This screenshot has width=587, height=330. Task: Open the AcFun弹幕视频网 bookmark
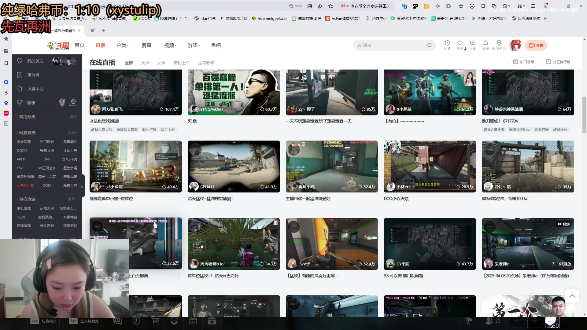(x=343, y=18)
